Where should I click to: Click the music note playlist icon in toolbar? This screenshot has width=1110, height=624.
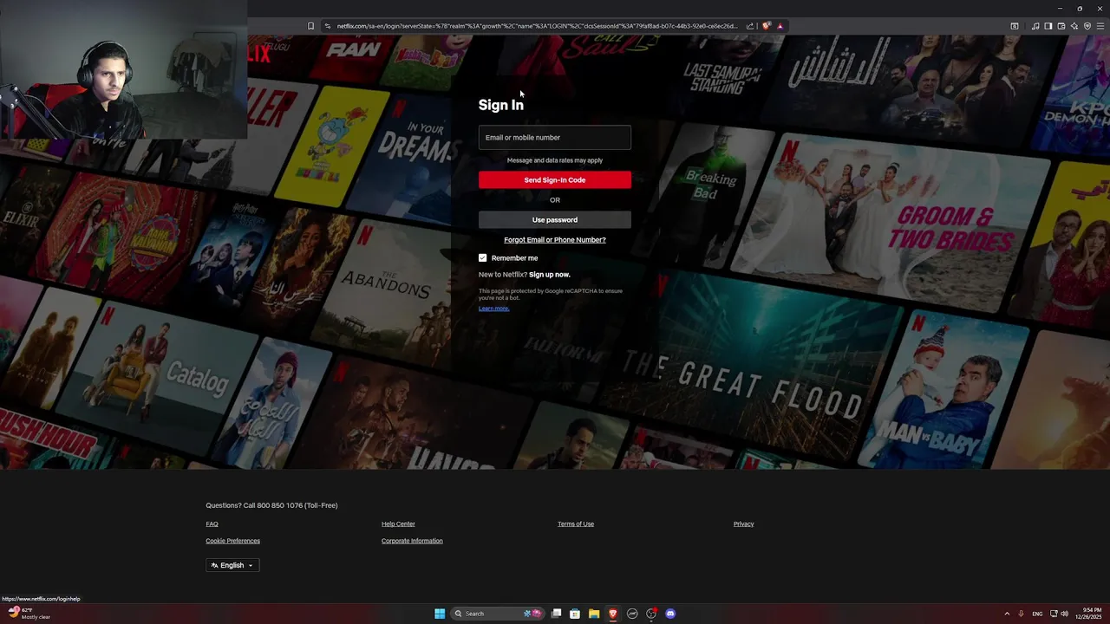pos(1035,26)
